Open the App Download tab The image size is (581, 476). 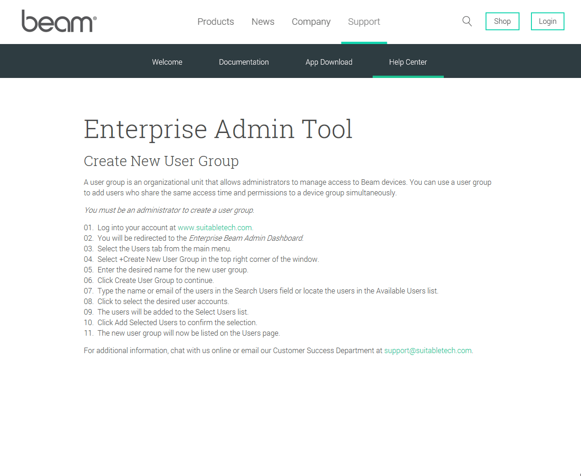(329, 62)
